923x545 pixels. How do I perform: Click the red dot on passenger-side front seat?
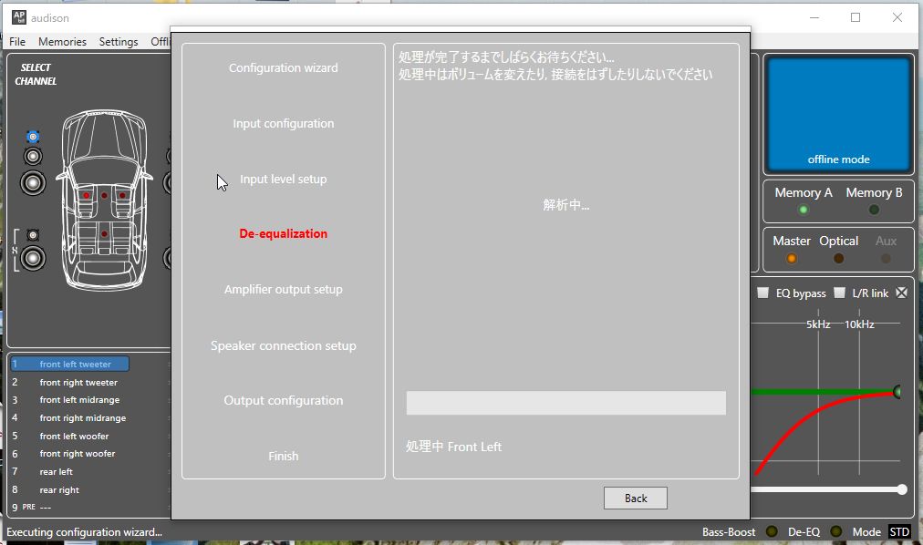[122, 195]
